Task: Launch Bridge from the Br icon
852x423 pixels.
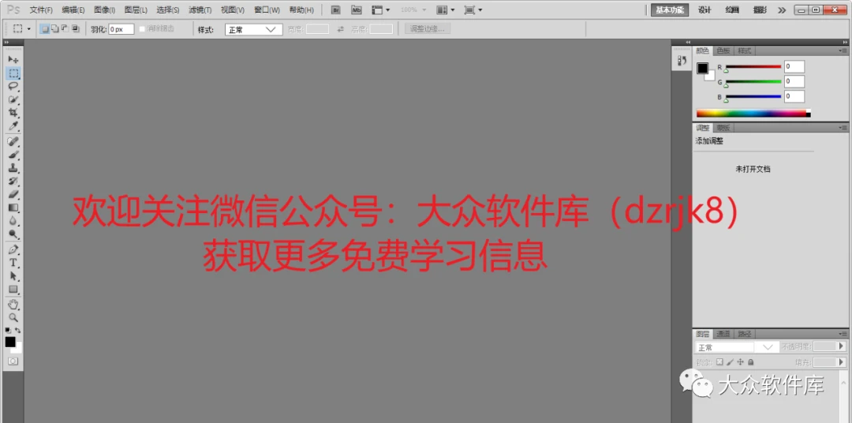Action: point(336,9)
